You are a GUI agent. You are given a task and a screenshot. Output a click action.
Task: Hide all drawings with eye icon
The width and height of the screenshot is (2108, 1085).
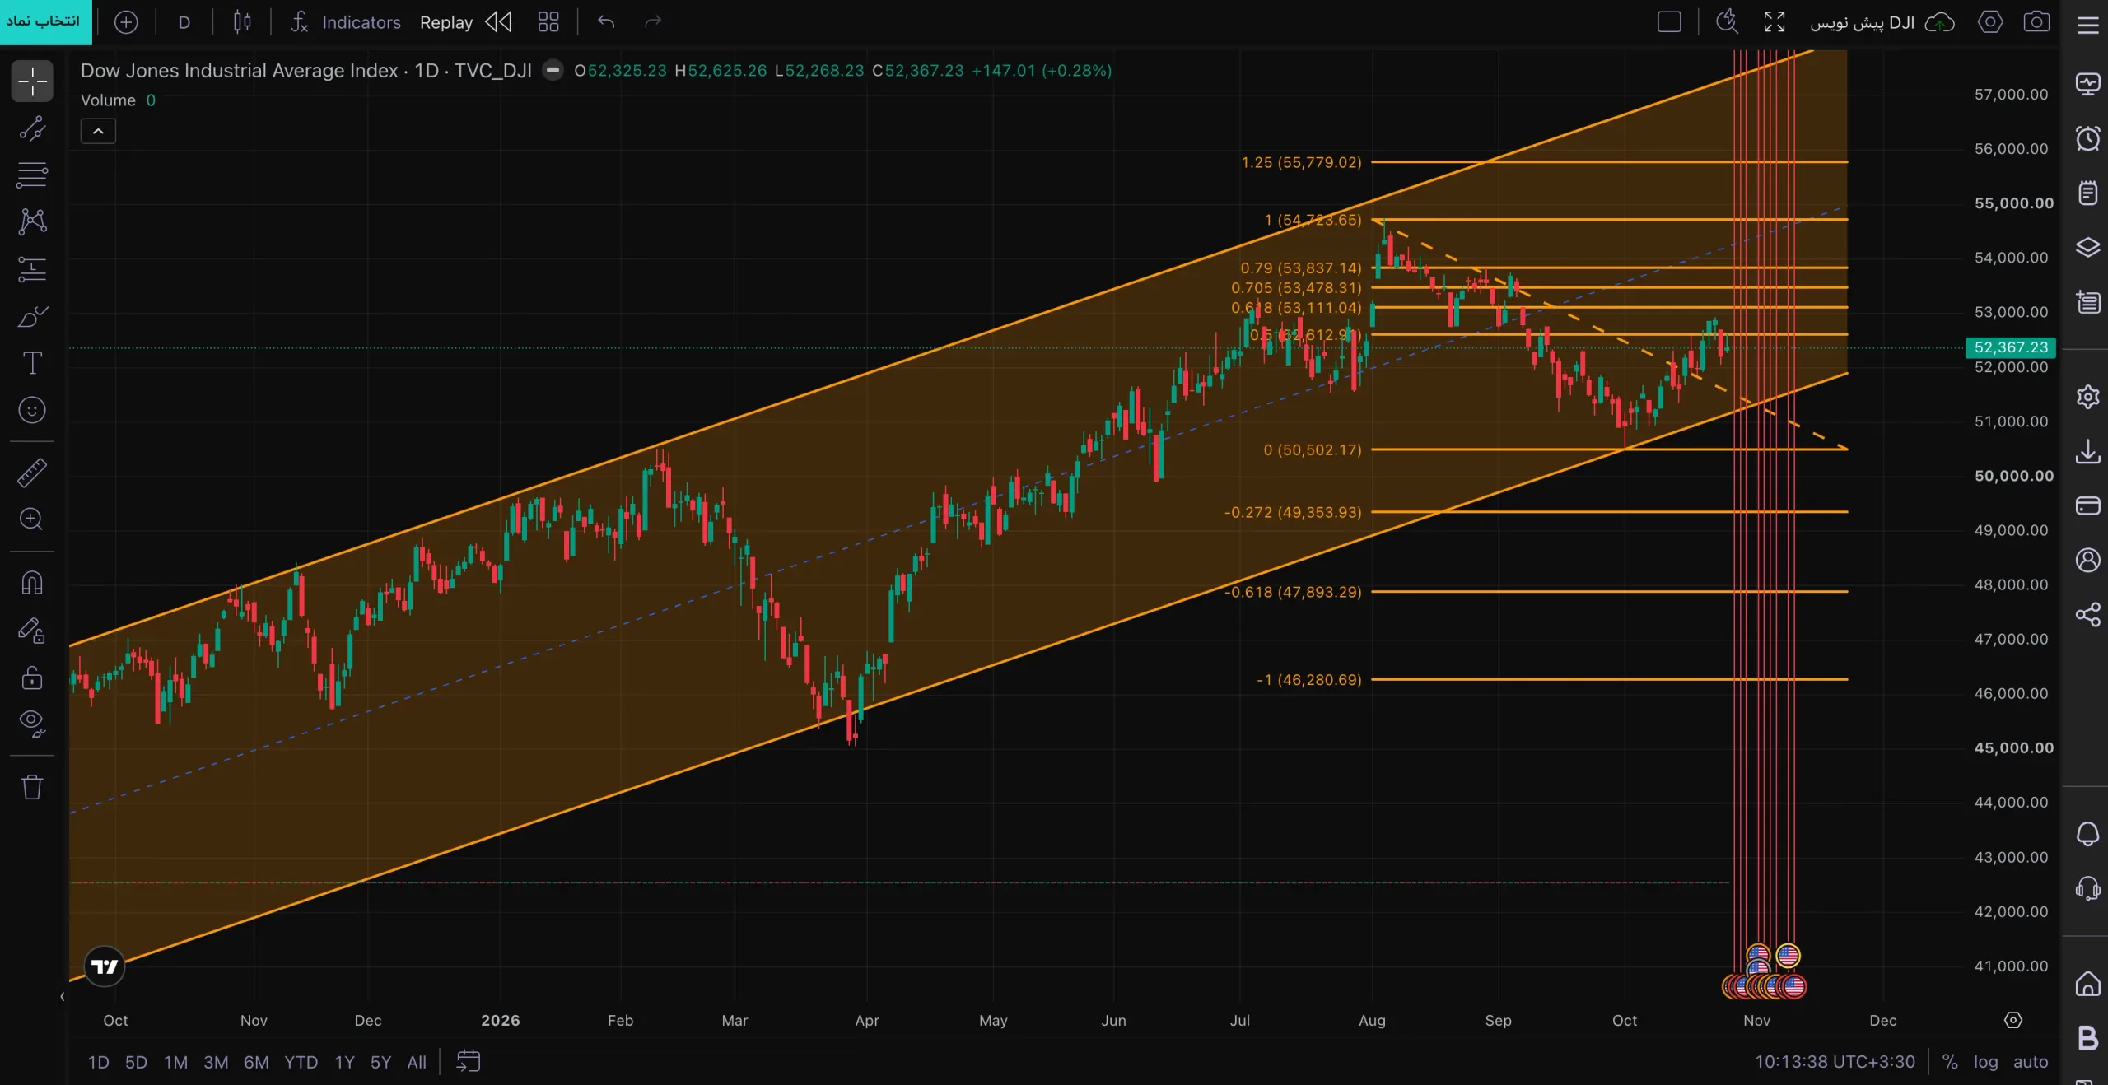[x=32, y=723]
